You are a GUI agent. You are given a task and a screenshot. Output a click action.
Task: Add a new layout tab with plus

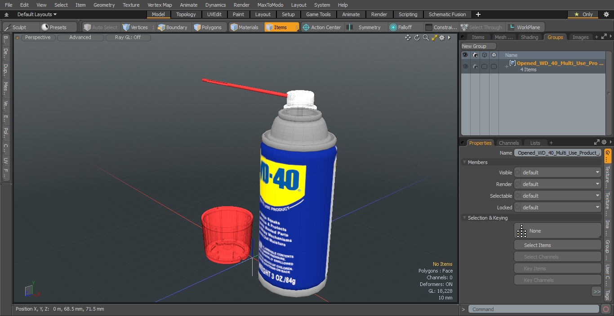pyautogui.click(x=478, y=14)
